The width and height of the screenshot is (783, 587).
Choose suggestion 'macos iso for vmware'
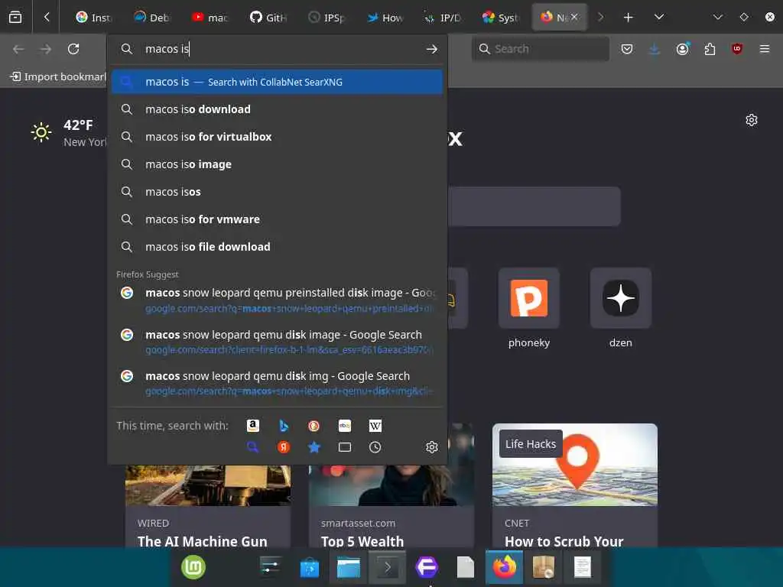click(x=277, y=219)
